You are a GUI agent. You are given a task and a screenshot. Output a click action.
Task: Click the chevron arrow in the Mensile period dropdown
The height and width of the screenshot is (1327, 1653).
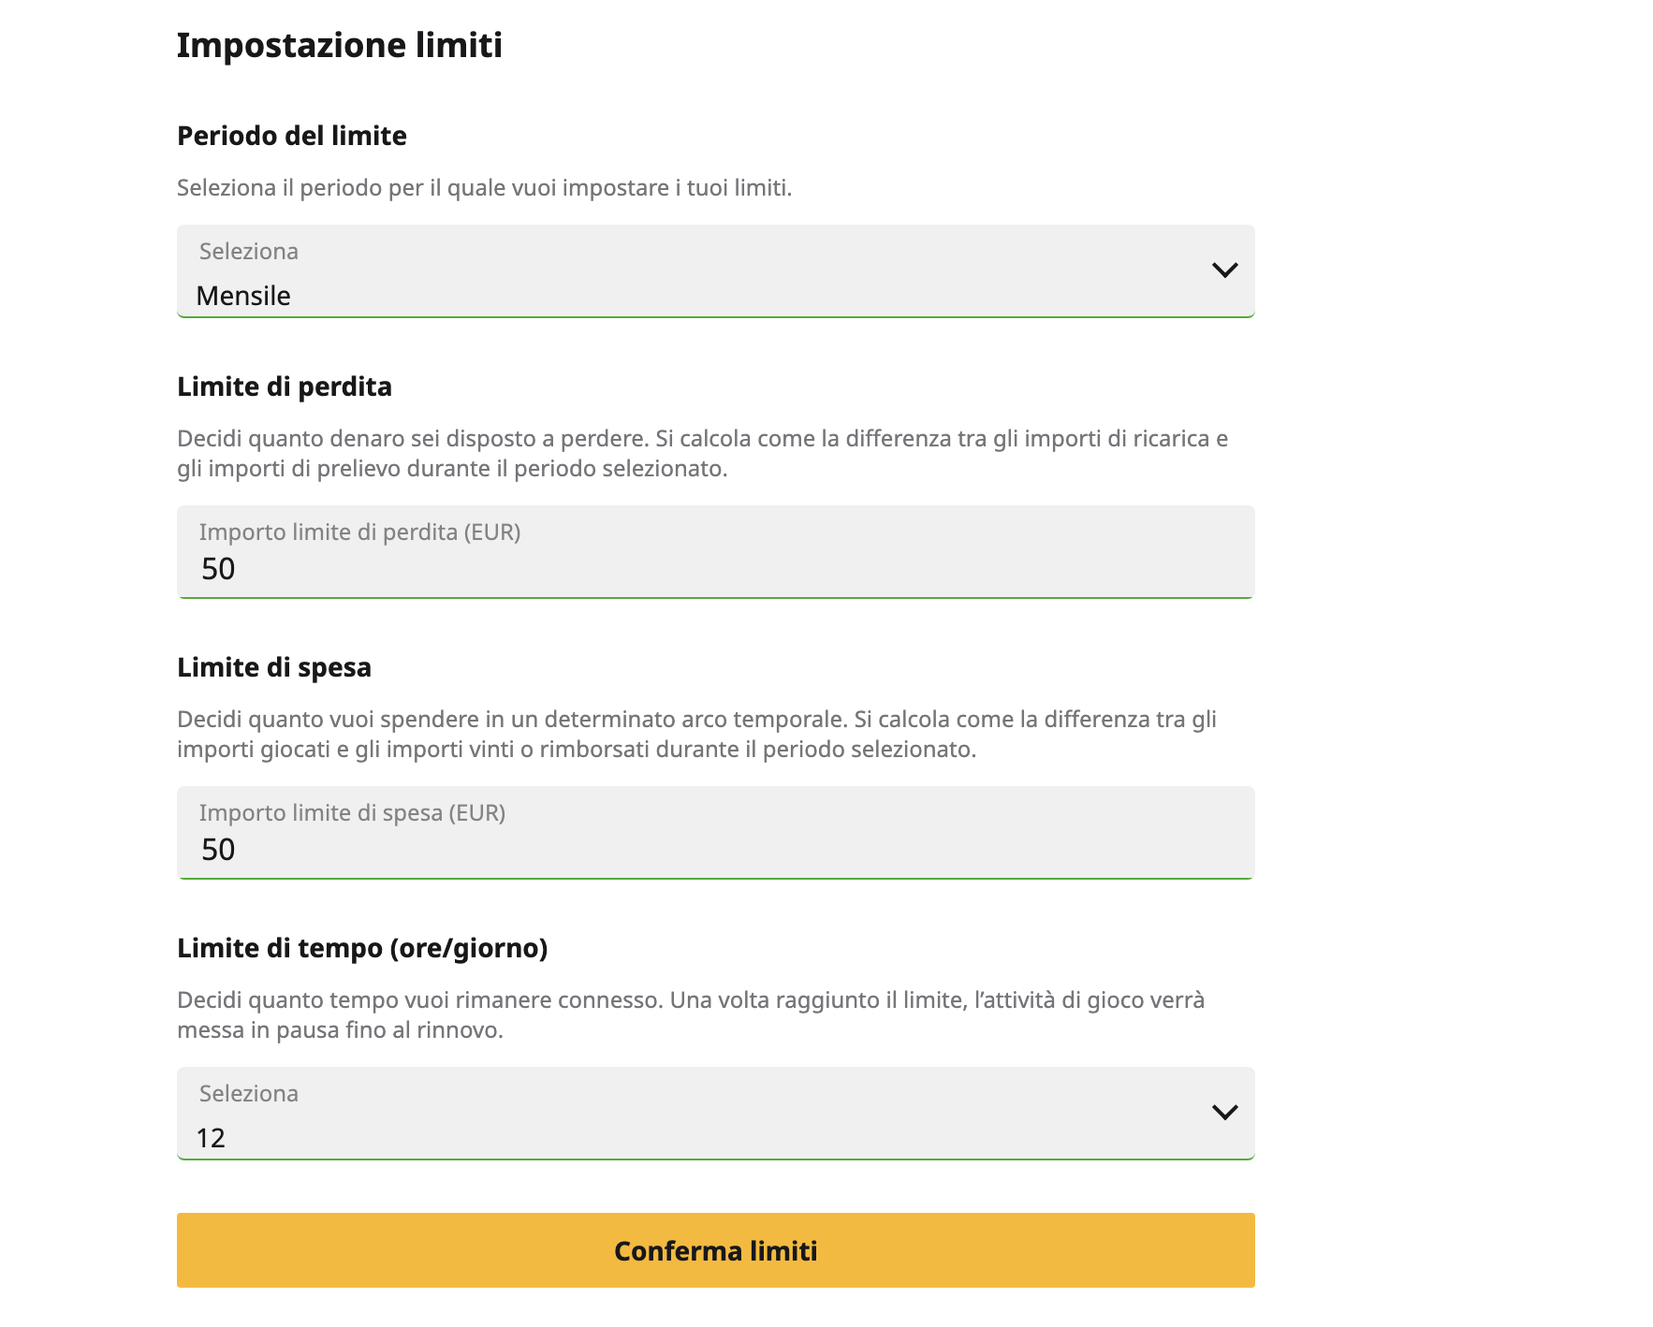tap(1224, 270)
